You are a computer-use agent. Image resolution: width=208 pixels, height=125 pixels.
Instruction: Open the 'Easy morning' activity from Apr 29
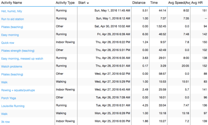(x=10, y=35)
